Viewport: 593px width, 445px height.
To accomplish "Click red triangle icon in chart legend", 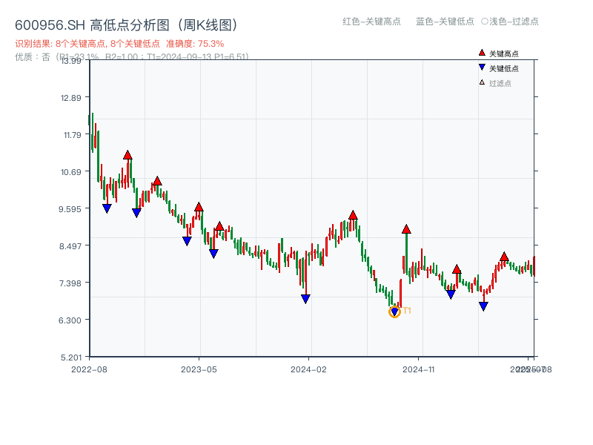I will (x=482, y=53).
